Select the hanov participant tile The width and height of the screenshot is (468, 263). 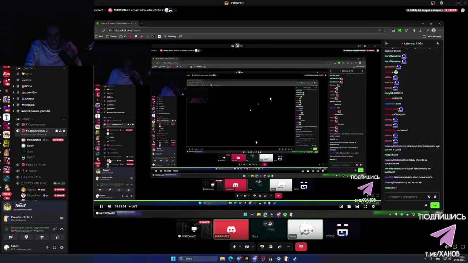tap(305, 229)
